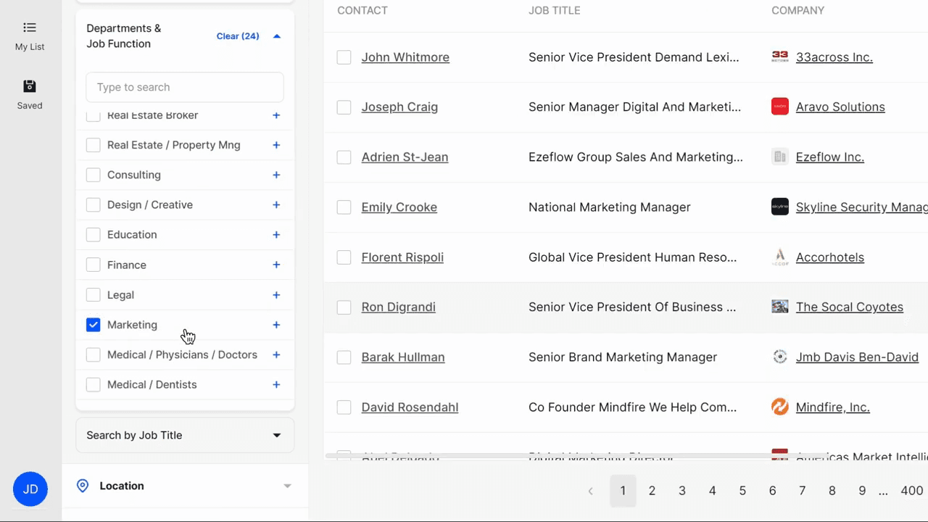The width and height of the screenshot is (928, 522).
Task: Click the Location pin icon
Action: pos(83,486)
